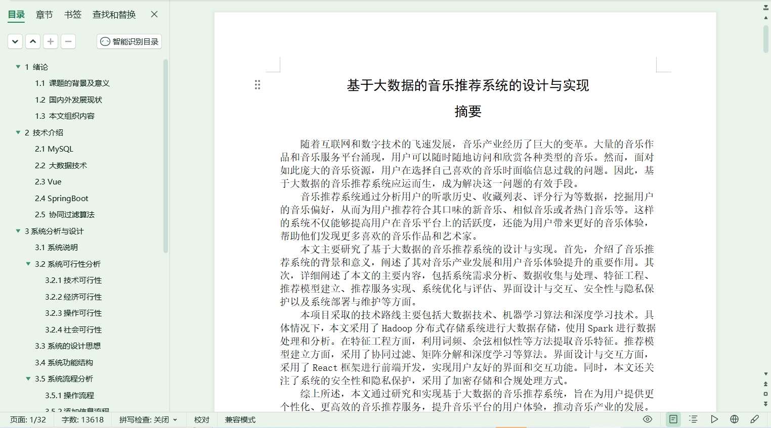Select heading 3.5.1 操作流程
This screenshot has width=771, height=428.
tap(69, 395)
